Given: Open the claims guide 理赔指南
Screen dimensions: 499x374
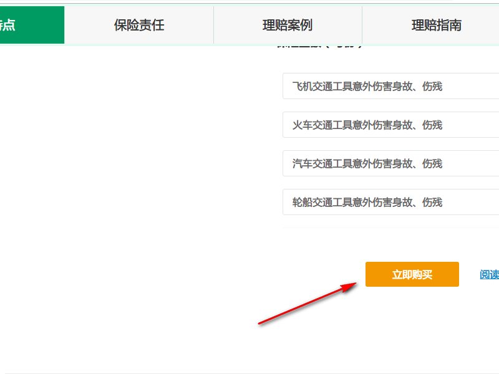Looking at the screenshot, I should pos(436,25).
